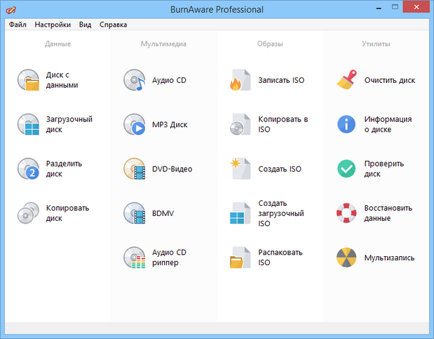
Task: Expand the Вид menu
Action: click(x=85, y=24)
